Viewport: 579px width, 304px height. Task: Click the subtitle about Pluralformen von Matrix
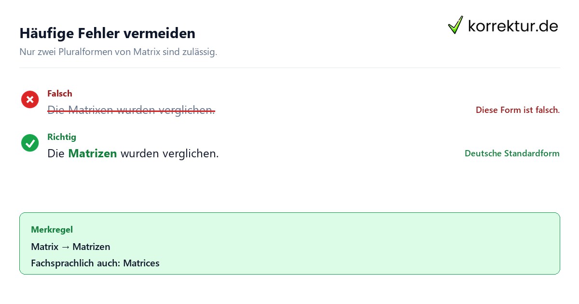pos(118,52)
